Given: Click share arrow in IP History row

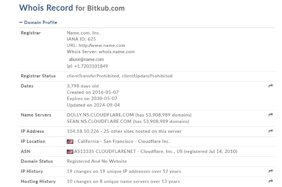Looking at the screenshot, I should (x=271, y=171).
